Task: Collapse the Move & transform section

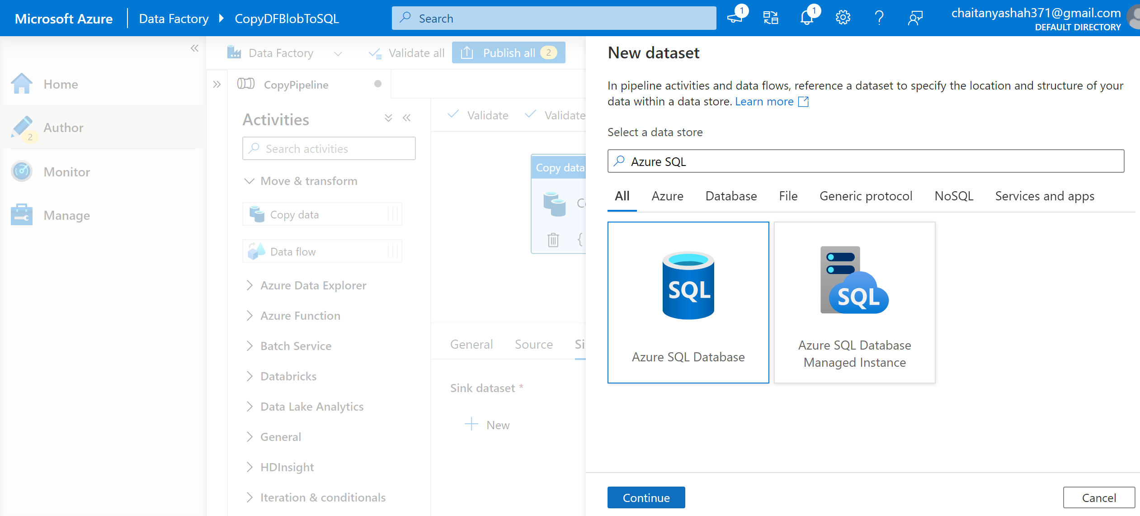Action: (249, 181)
